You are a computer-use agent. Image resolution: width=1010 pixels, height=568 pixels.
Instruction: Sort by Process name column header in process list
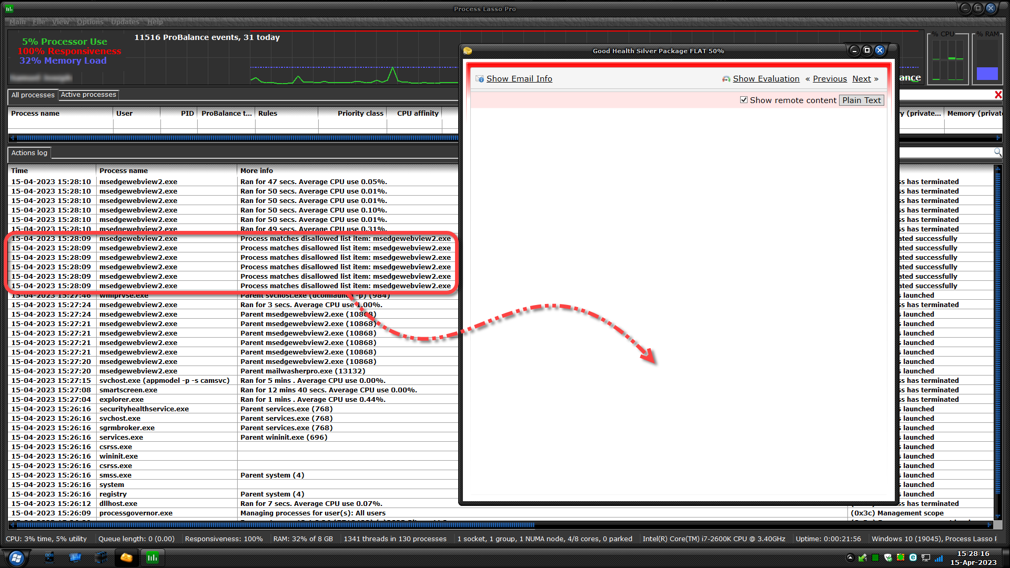coord(60,113)
